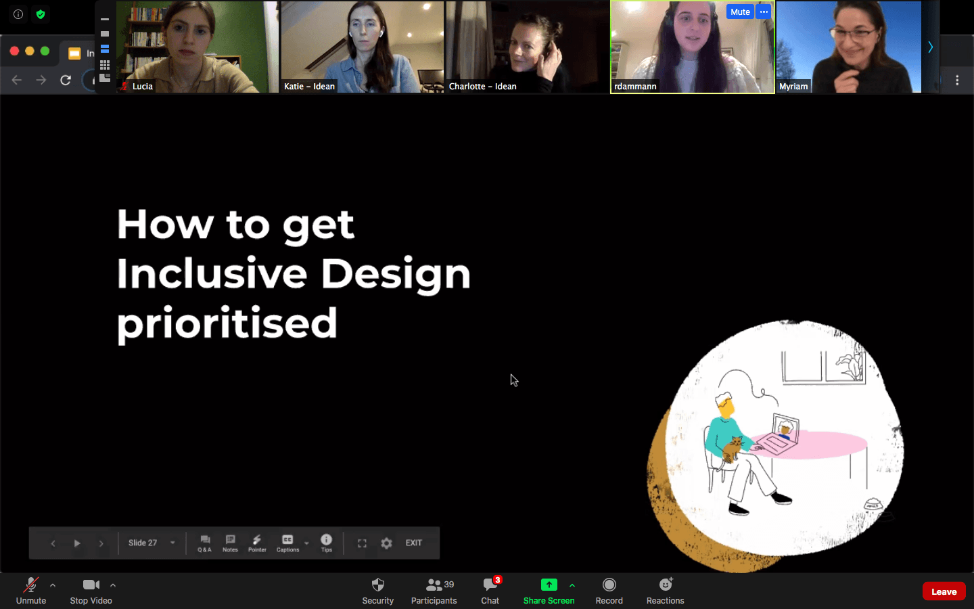Click play in the slides control bar
974x609 pixels.
(x=77, y=543)
